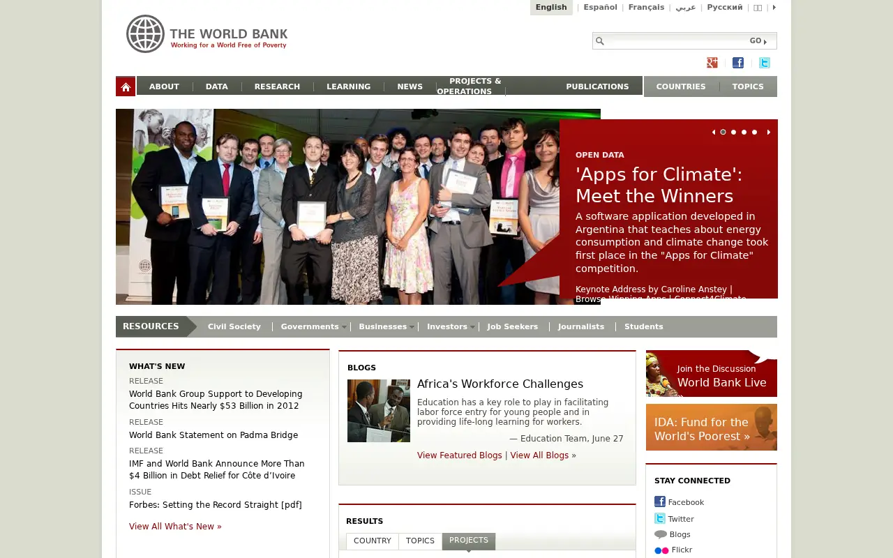Open the Civil Society resources link
893x558 pixels.
click(234, 326)
